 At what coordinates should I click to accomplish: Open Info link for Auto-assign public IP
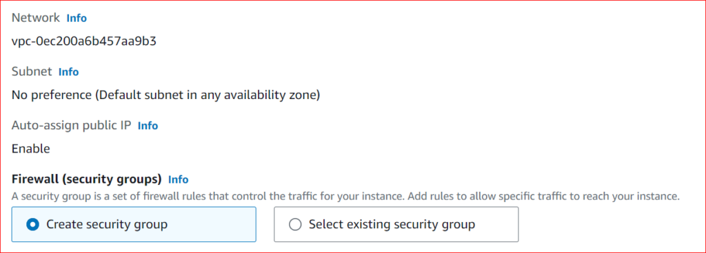[148, 126]
